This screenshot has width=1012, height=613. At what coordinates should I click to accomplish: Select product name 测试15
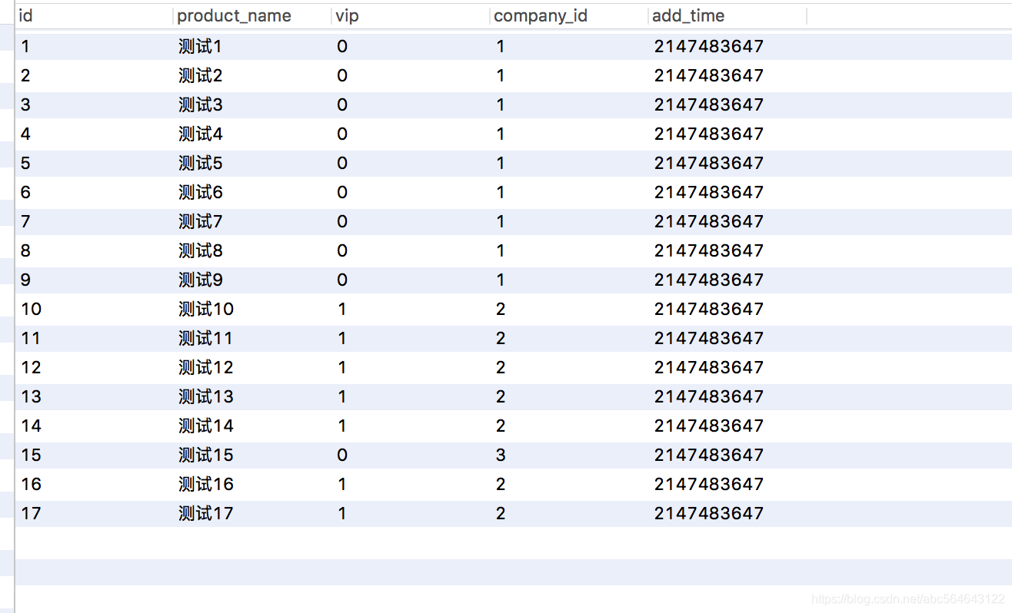coord(206,456)
